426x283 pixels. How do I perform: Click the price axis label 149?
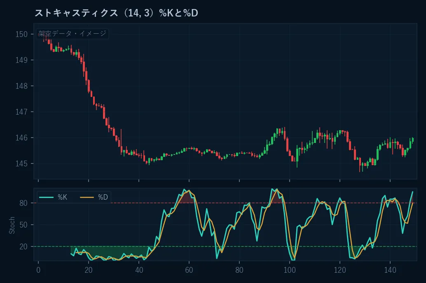(21, 60)
